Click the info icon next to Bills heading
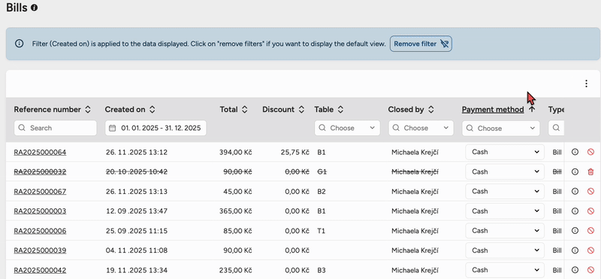The width and height of the screenshot is (601, 279). 34,8
